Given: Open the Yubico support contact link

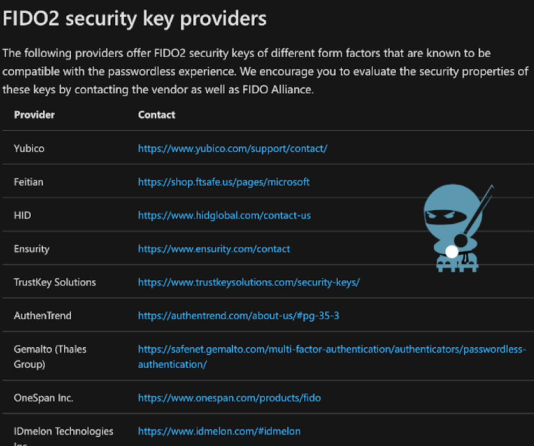Looking at the screenshot, I should [x=233, y=148].
